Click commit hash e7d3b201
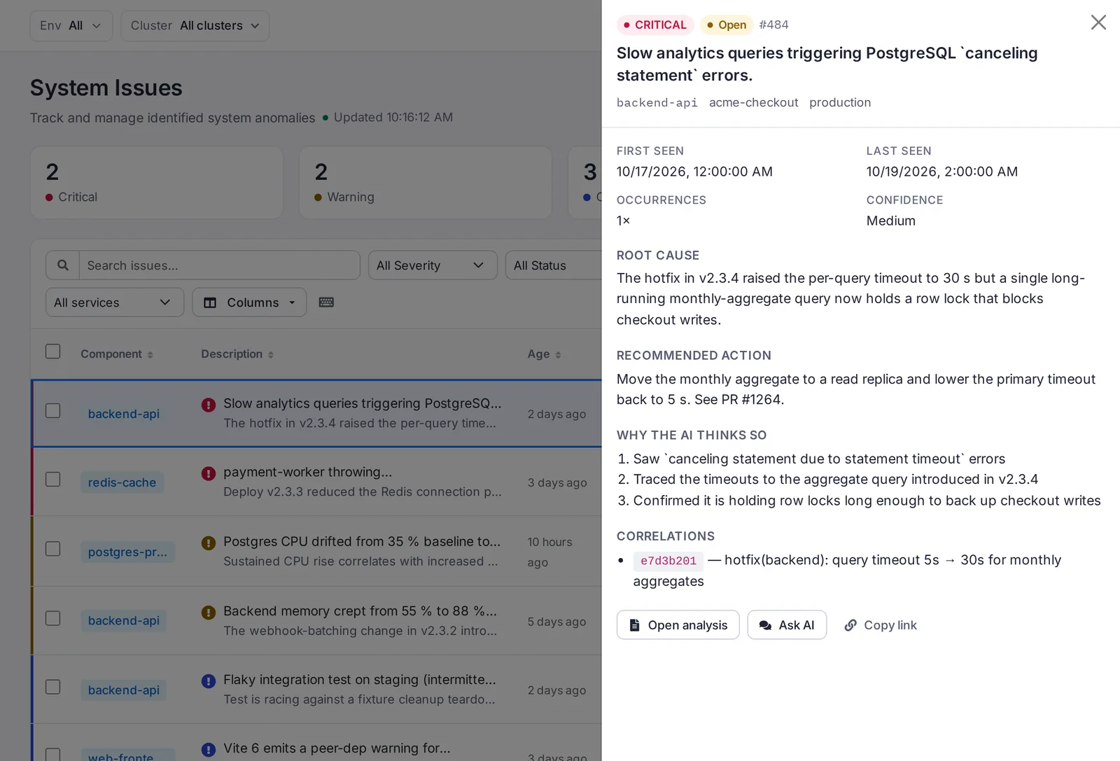The height and width of the screenshot is (761, 1120). pyautogui.click(x=668, y=561)
